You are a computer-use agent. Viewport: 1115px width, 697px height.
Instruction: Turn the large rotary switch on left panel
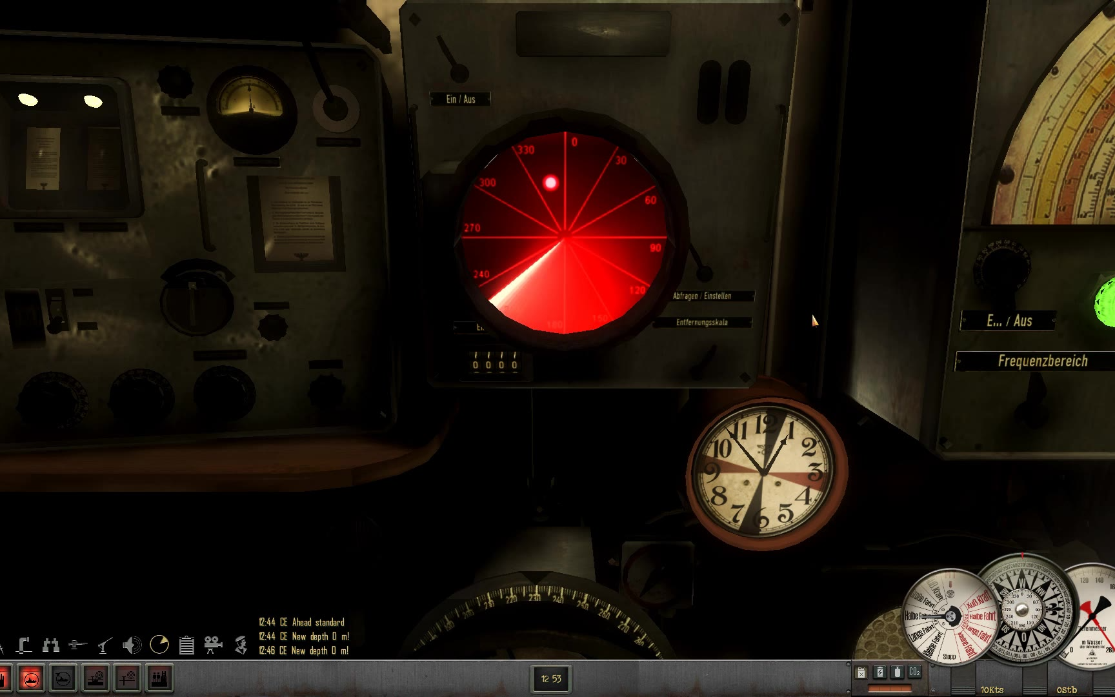pos(197,298)
